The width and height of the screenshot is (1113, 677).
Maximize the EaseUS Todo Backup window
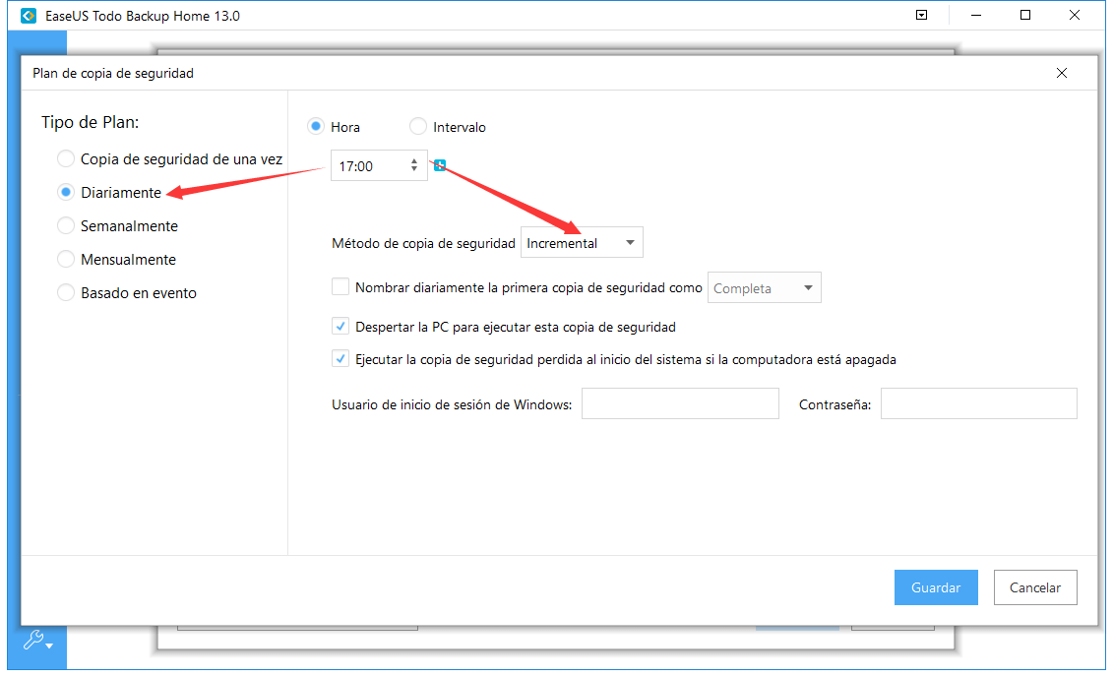1025,15
